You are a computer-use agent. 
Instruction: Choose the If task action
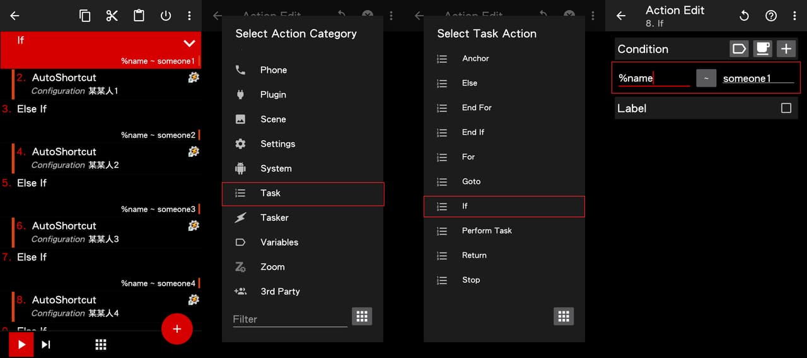click(x=504, y=206)
